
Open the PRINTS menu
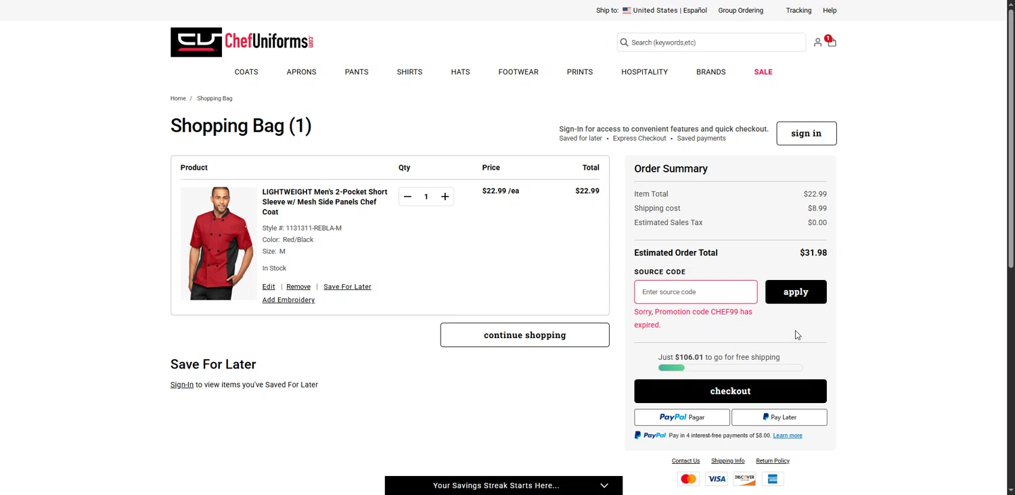click(x=580, y=72)
